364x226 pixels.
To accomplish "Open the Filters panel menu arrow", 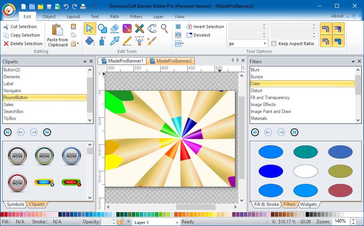I will coord(353,61).
